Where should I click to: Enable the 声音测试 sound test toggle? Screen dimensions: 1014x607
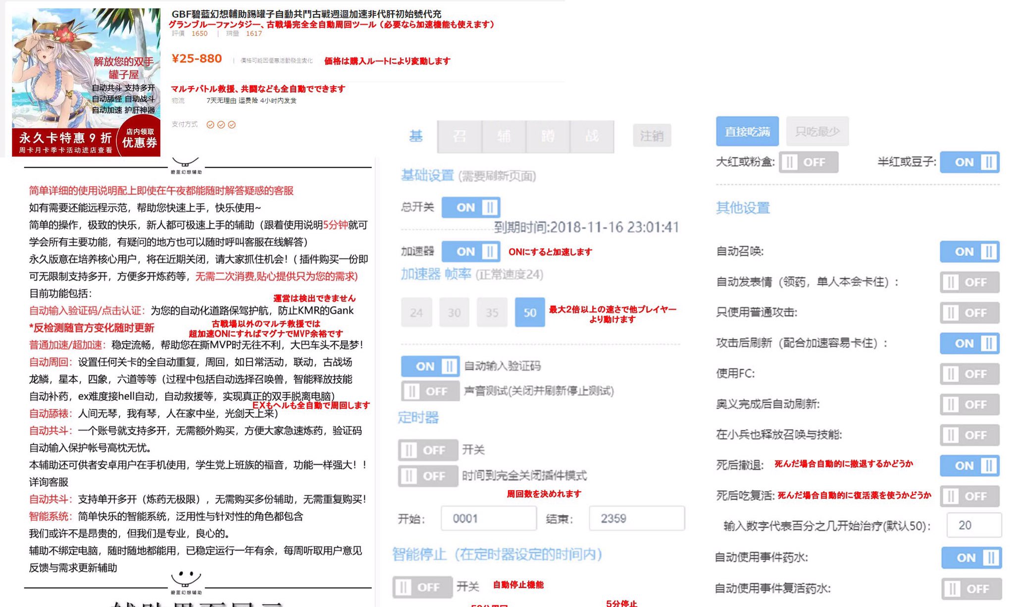430,391
